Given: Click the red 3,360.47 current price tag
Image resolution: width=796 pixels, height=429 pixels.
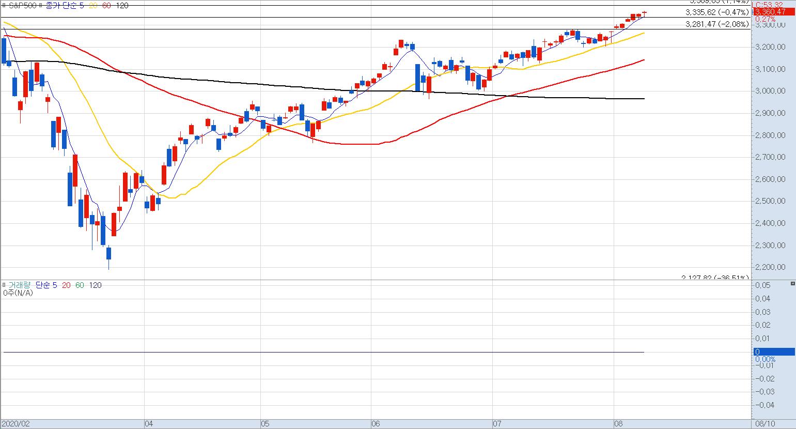Looking at the screenshot, I should coord(774,12).
